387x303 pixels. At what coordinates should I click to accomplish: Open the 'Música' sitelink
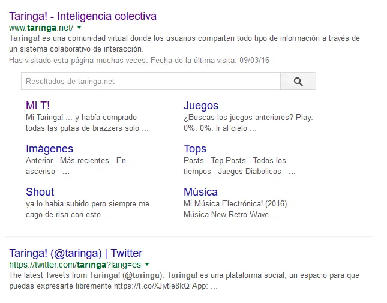click(x=200, y=192)
